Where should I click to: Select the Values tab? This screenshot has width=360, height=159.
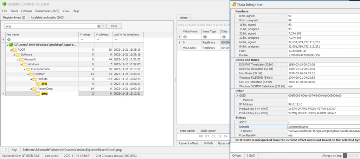coord(184,17)
